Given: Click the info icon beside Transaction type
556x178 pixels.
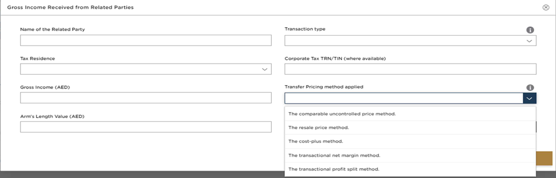Looking at the screenshot, I should [x=530, y=30].
